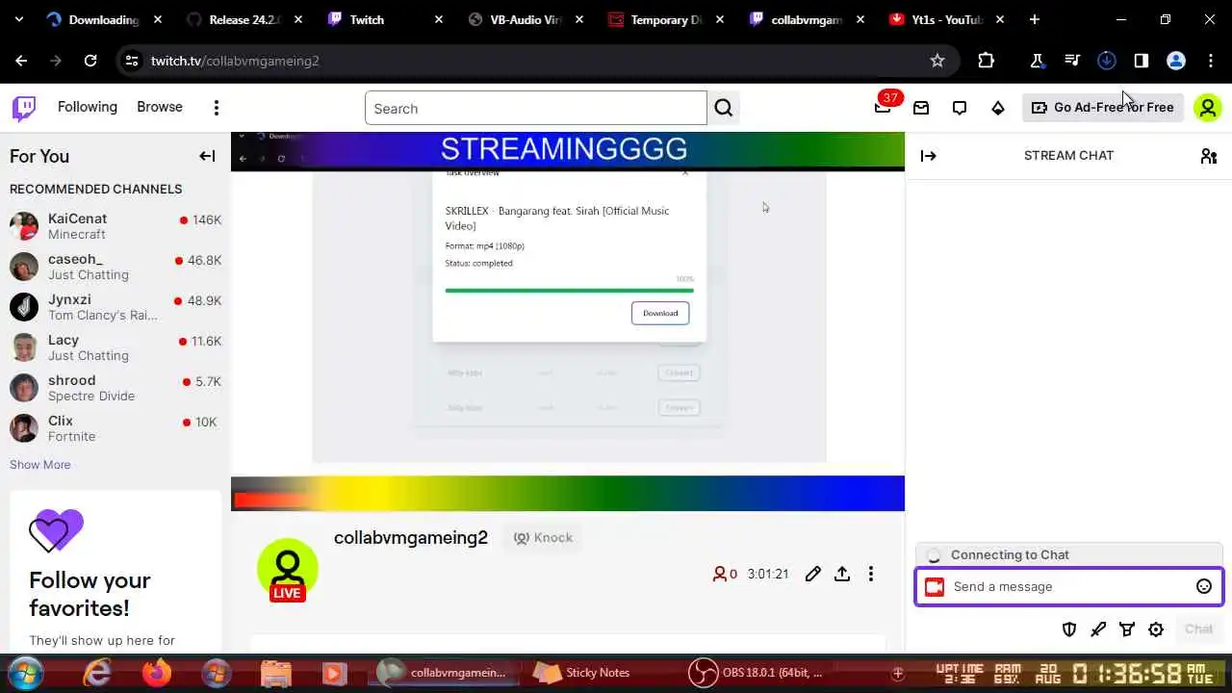Focus the Send a message field

[1068, 587]
